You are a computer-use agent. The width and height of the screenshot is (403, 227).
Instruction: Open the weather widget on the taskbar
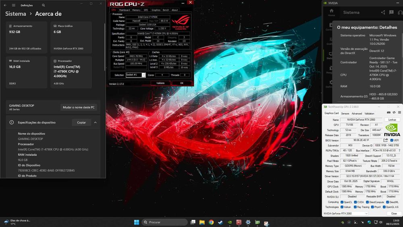click(x=17, y=222)
